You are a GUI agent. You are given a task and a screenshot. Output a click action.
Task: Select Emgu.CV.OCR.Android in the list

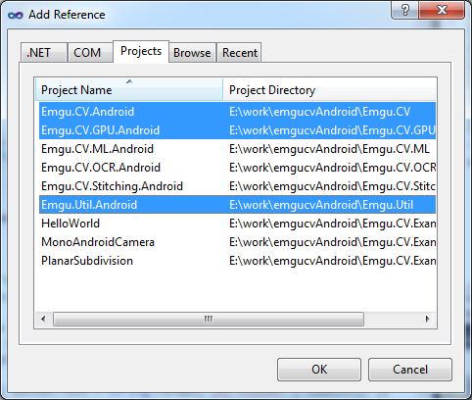[x=237, y=168]
